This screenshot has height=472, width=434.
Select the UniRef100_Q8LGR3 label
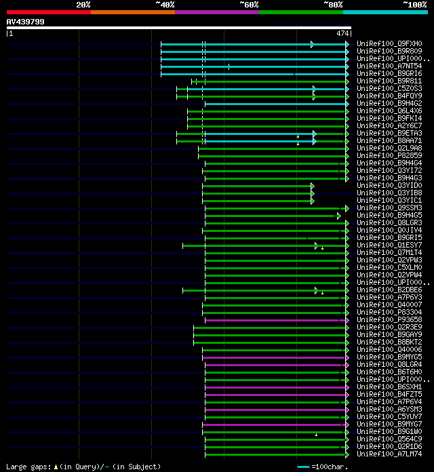tap(389, 222)
